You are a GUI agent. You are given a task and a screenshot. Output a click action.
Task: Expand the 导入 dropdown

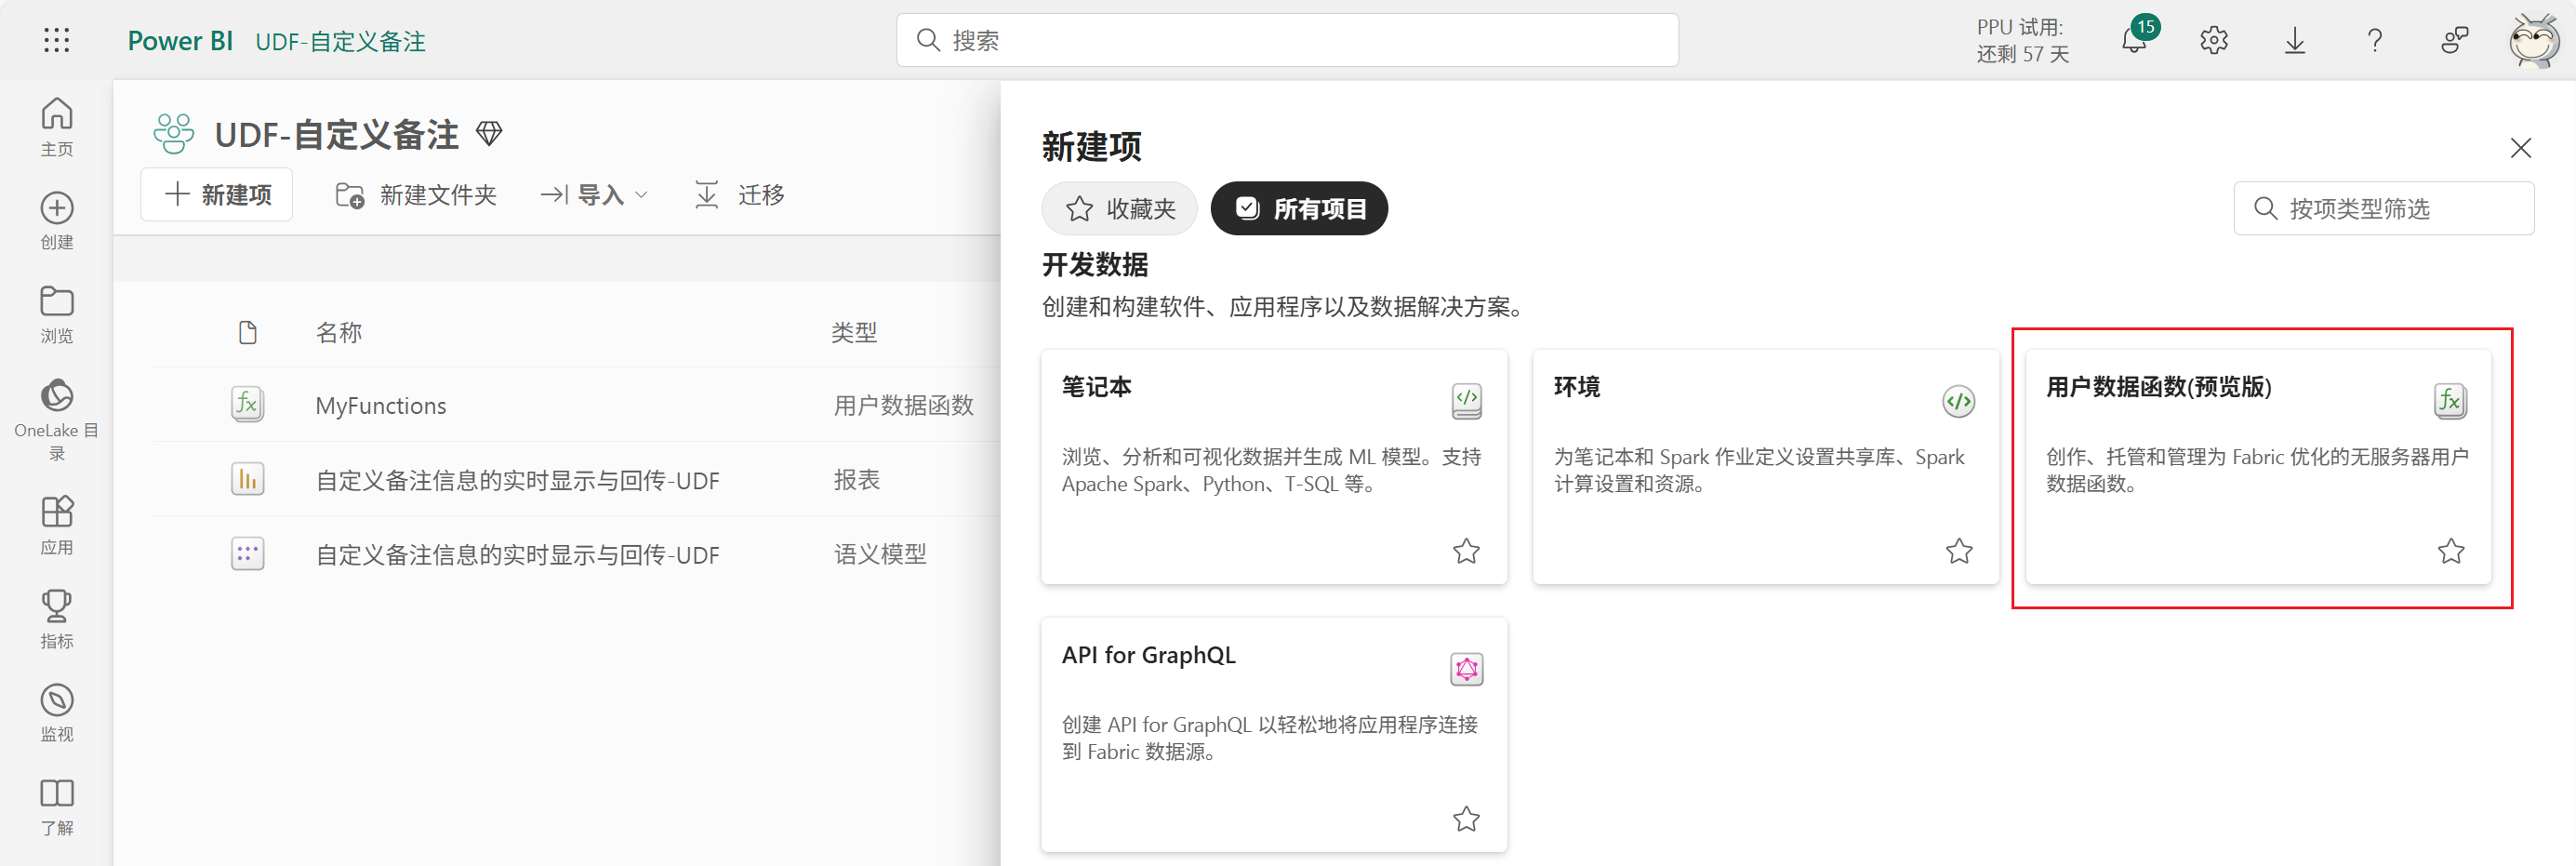click(594, 194)
